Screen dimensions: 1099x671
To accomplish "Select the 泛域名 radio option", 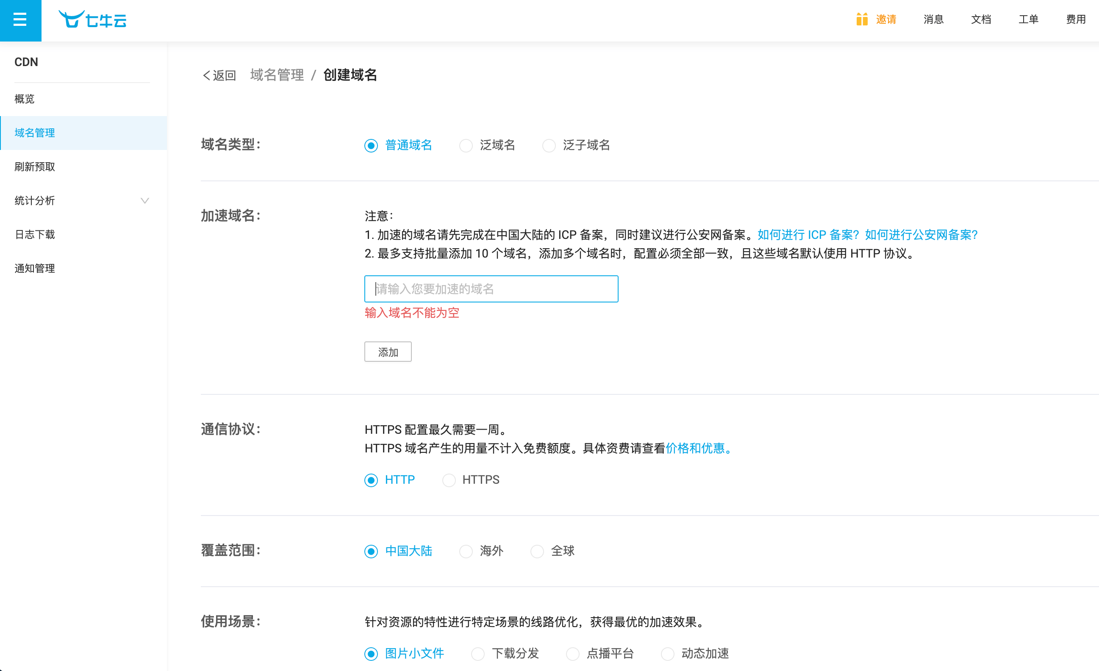I will click(x=466, y=146).
